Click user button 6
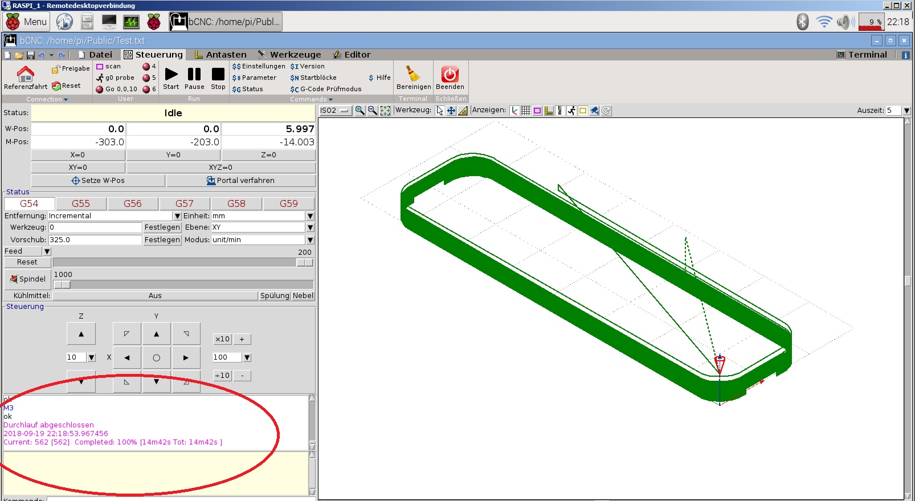 click(149, 89)
